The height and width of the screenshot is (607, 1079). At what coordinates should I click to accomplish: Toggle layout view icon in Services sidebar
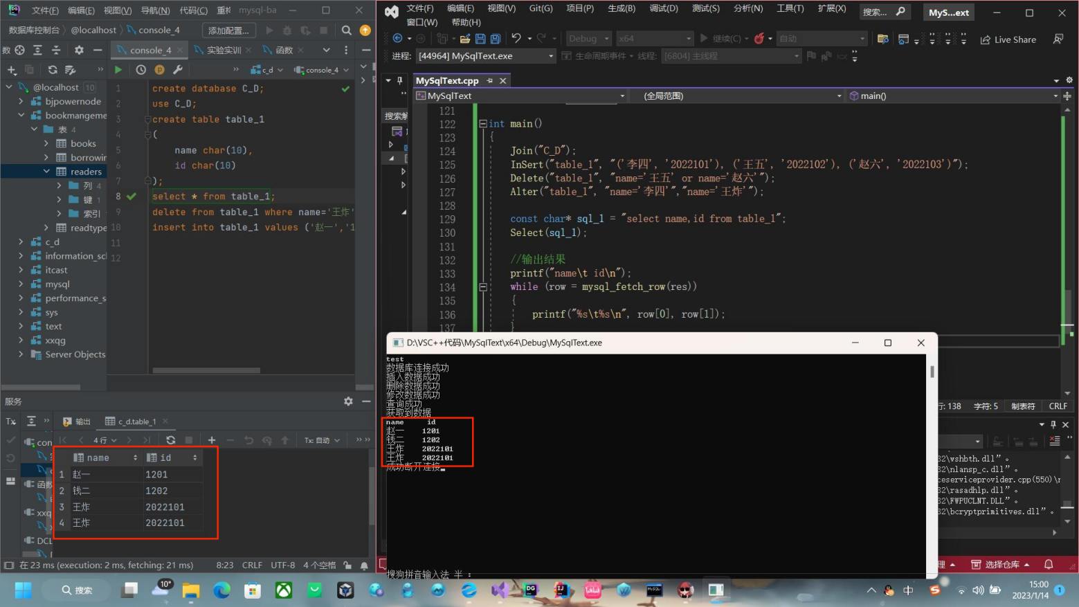[10, 481]
